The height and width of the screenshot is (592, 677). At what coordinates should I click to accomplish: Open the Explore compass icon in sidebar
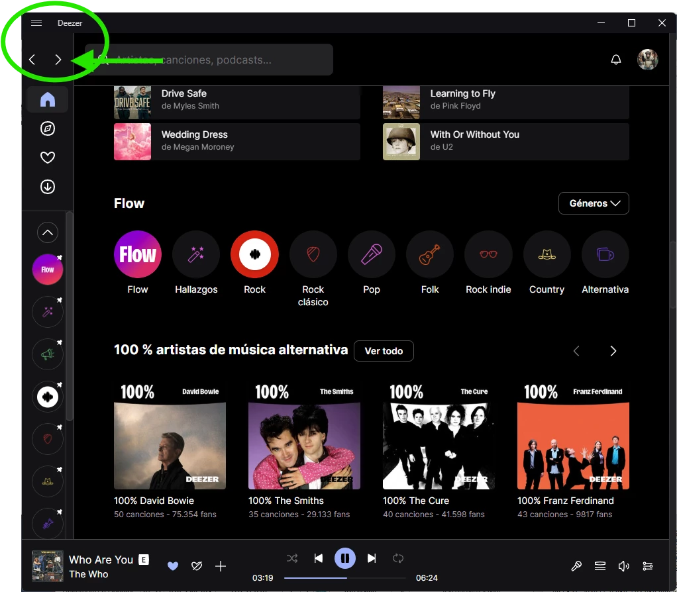pos(48,128)
